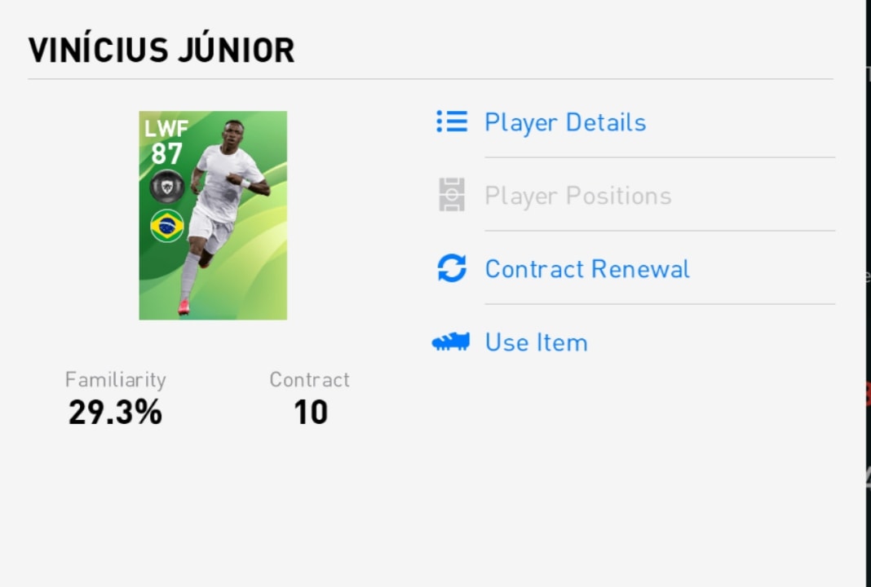871x587 pixels.
Task: Click the Player Details list icon
Action: [x=452, y=121]
